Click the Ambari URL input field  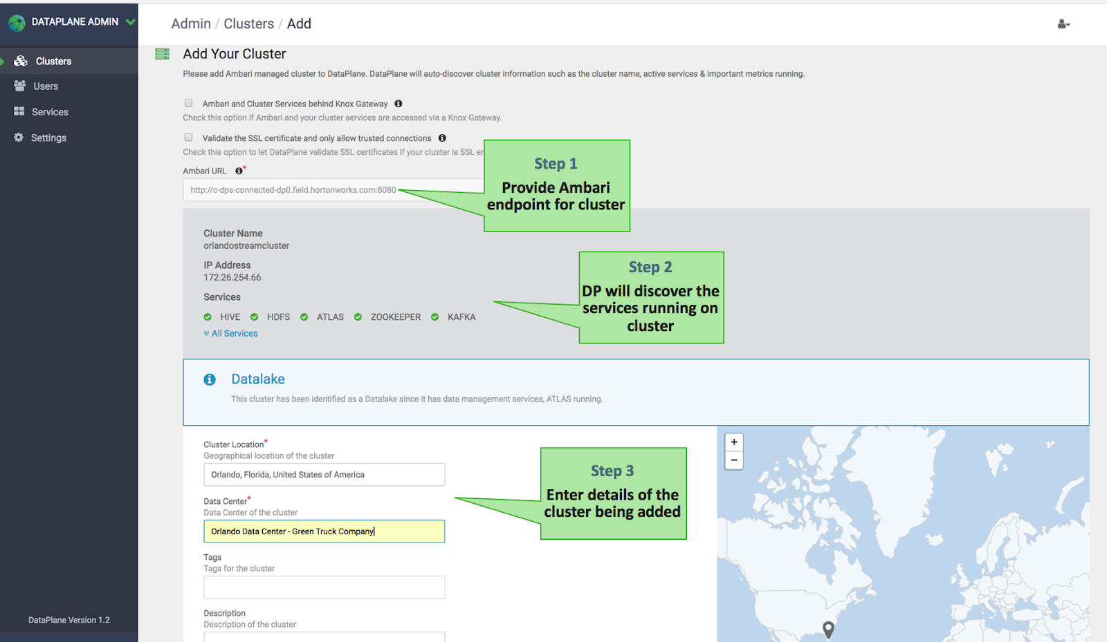[333, 190]
